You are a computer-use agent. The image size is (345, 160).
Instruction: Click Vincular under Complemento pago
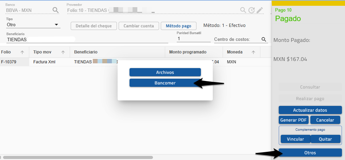tap(295, 139)
